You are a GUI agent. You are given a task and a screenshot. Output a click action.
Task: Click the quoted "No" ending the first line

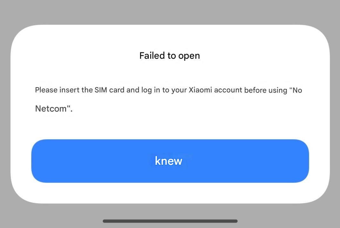296,90
